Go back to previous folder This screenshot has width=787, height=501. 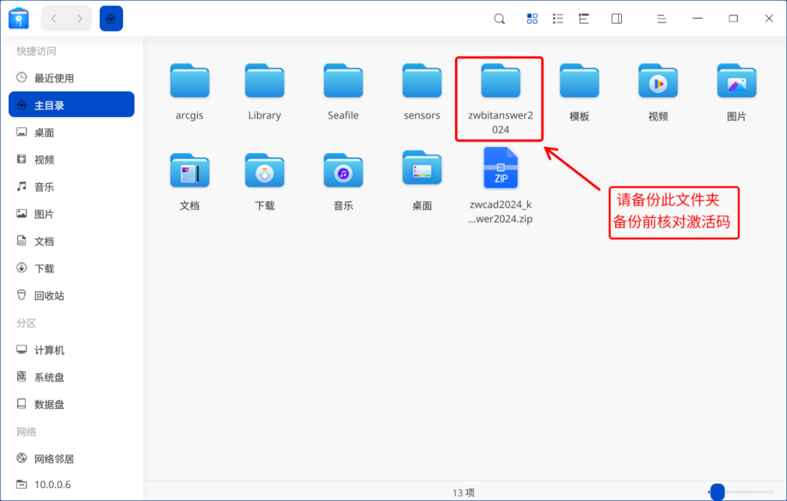54,19
